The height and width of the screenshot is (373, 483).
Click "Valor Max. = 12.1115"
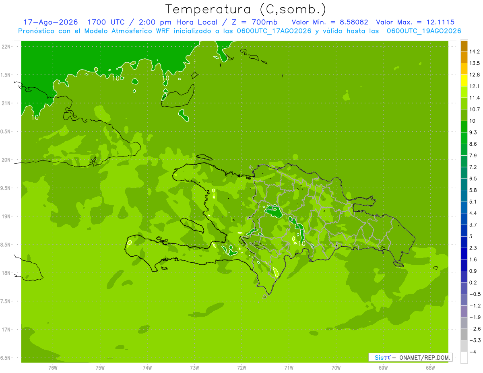pos(415,22)
